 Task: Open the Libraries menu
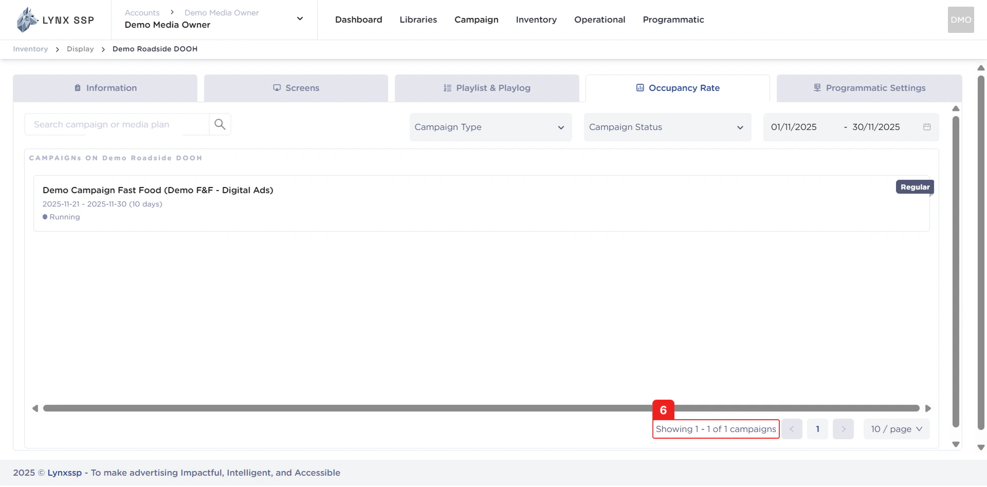coord(418,20)
